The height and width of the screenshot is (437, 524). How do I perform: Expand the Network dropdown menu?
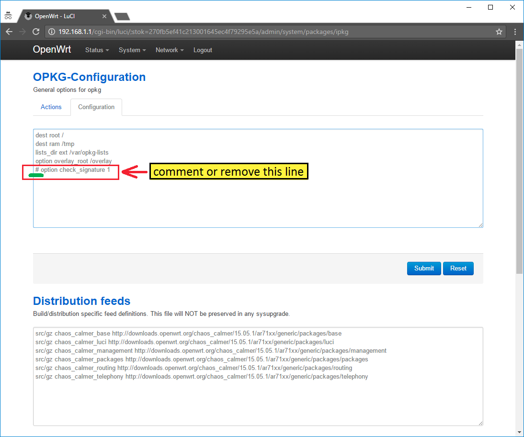point(170,50)
